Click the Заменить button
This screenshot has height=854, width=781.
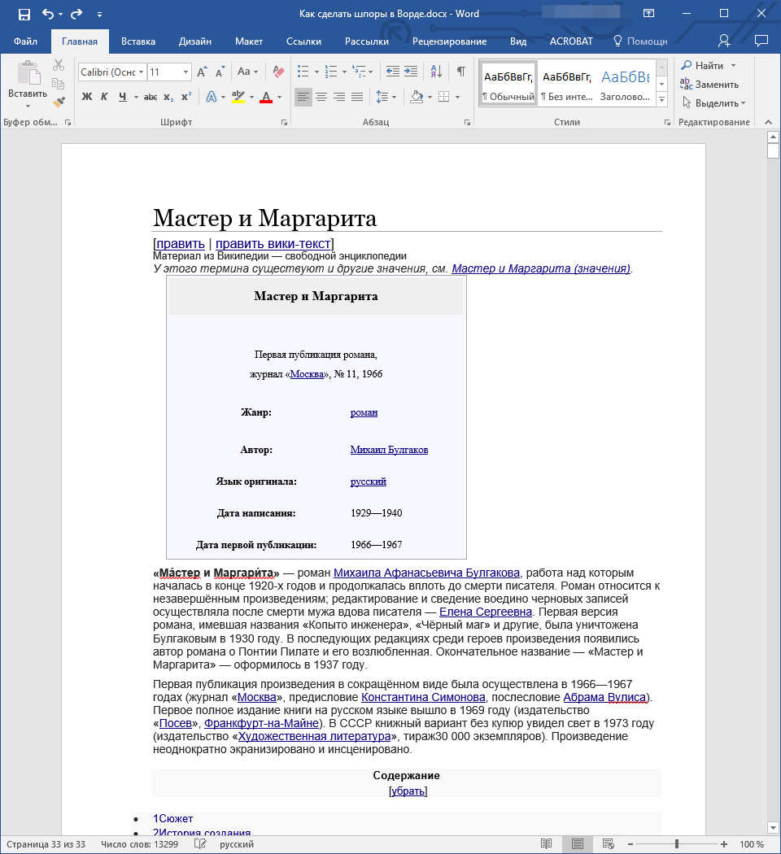pos(709,84)
